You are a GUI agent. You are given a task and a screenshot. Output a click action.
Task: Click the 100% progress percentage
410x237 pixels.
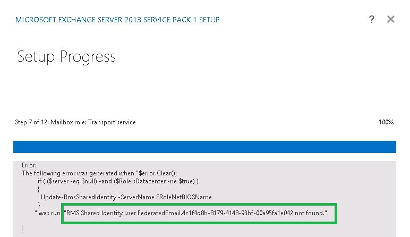[x=386, y=122]
